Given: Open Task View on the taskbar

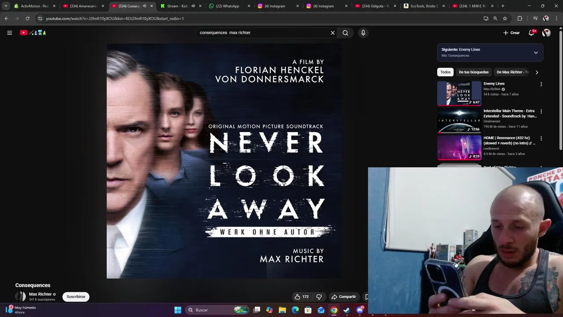Looking at the screenshot, I should [257, 310].
